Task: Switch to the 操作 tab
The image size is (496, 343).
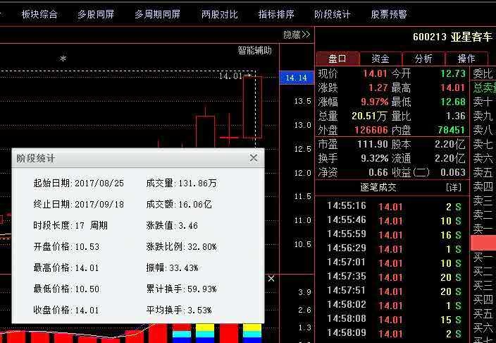Action: [466, 59]
